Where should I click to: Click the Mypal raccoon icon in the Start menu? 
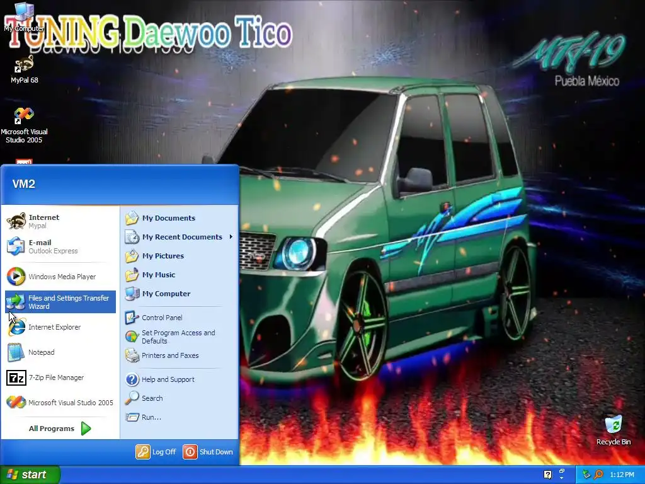click(x=16, y=221)
